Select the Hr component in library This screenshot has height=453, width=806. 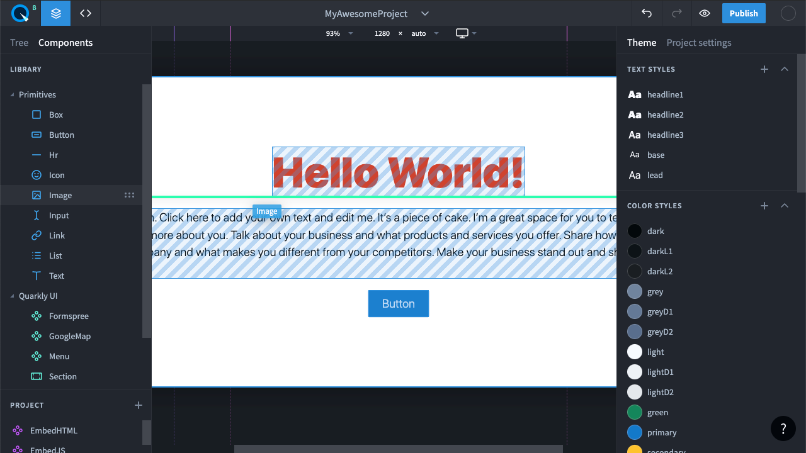coord(54,155)
